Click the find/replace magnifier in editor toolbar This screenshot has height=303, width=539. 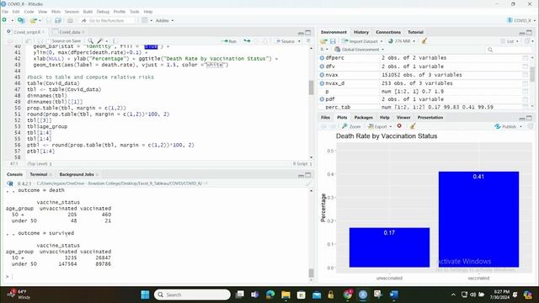90,41
